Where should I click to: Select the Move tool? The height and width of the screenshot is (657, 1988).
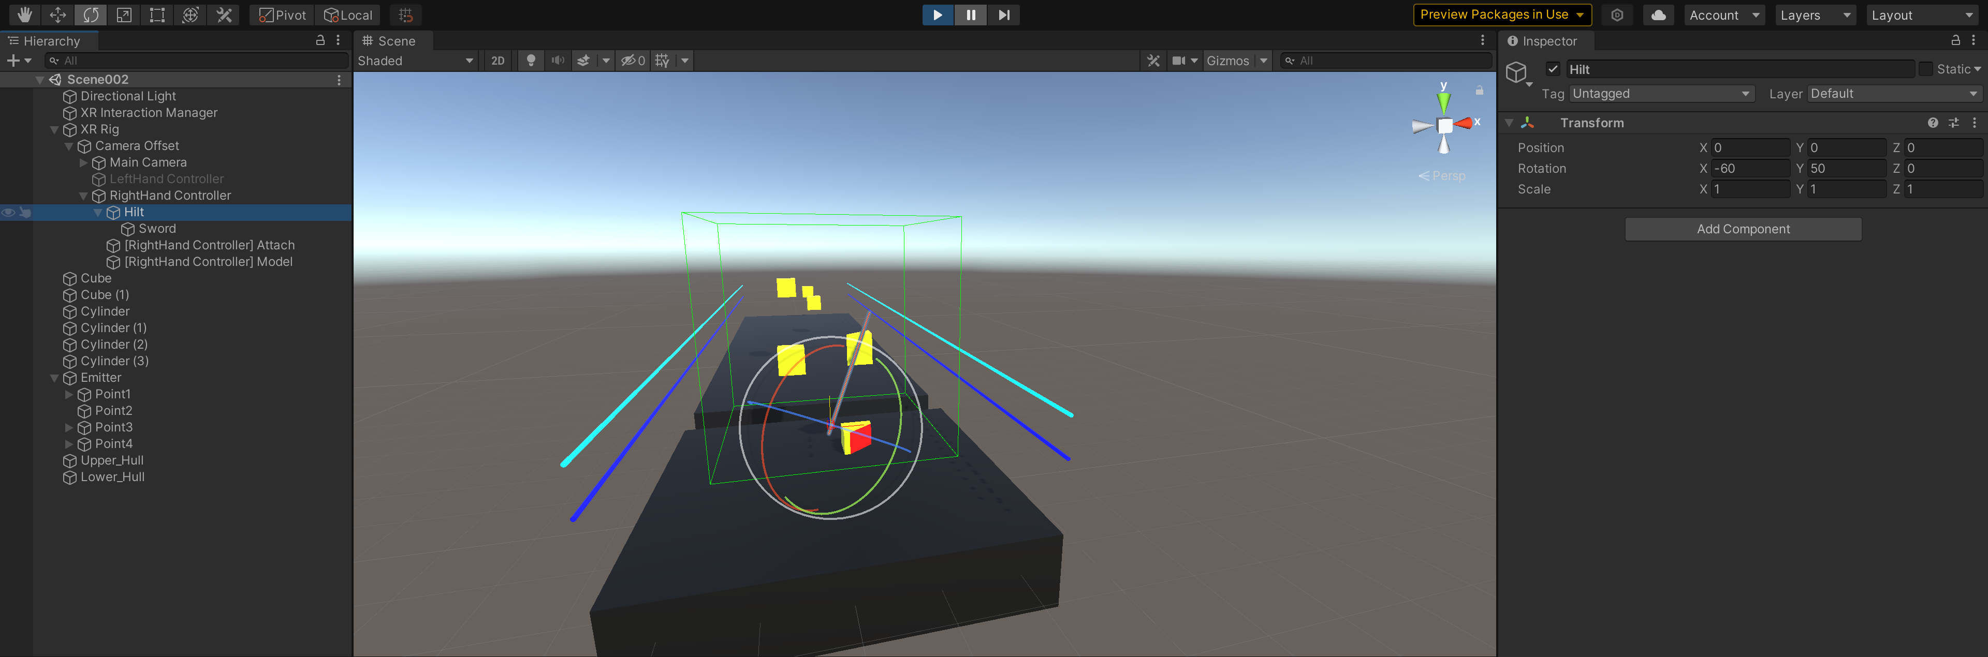58,14
